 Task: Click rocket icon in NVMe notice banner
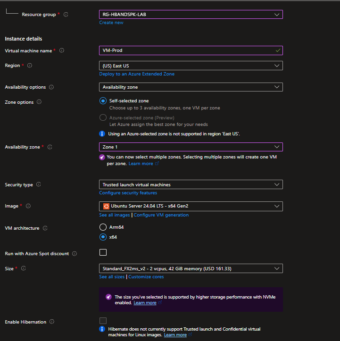[108, 297]
